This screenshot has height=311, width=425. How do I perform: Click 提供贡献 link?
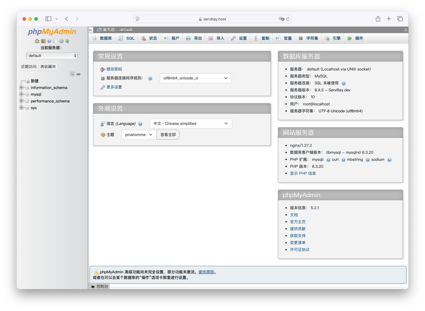tap(298, 229)
